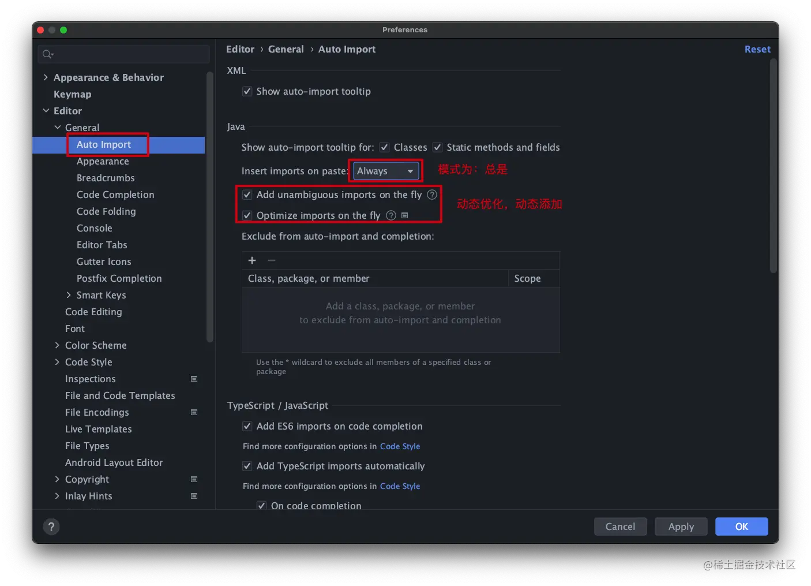Open the Insert imports on paste dropdown
811x586 pixels.
[386, 171]
